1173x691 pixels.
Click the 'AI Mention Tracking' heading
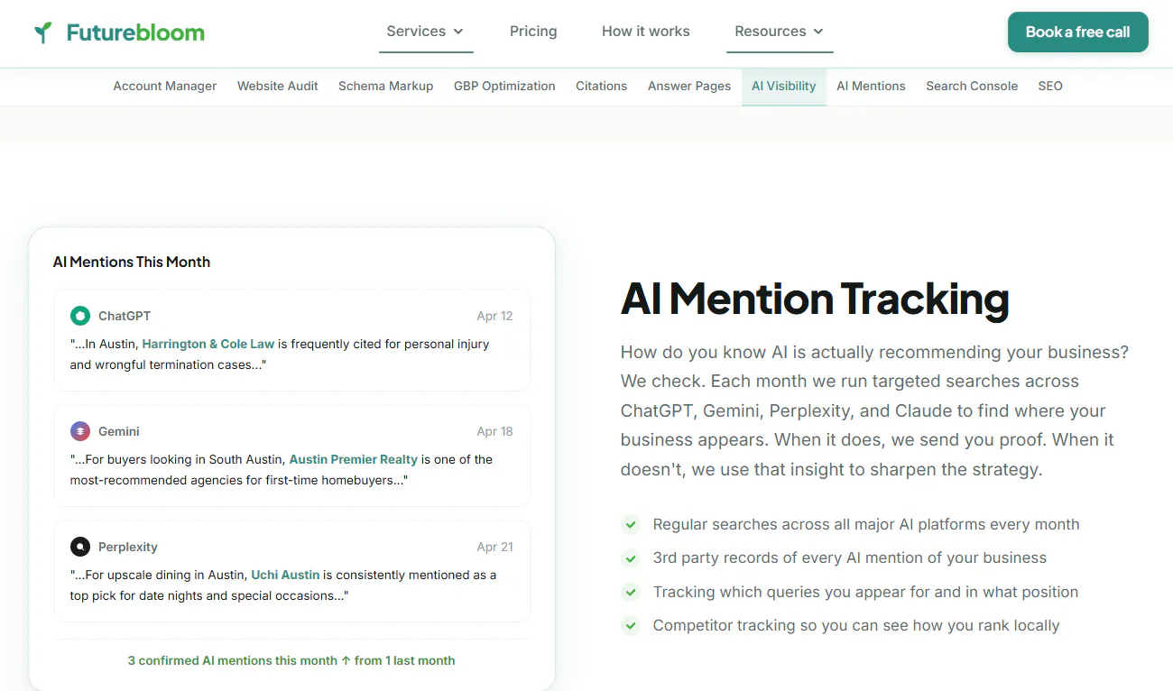[x=815, y=299]
